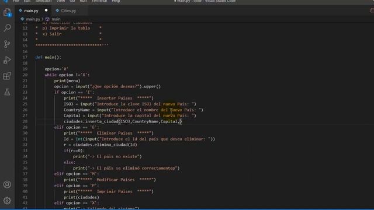
Task: Place cursor on 'def main():' line
Action: [x=48, y=57]
